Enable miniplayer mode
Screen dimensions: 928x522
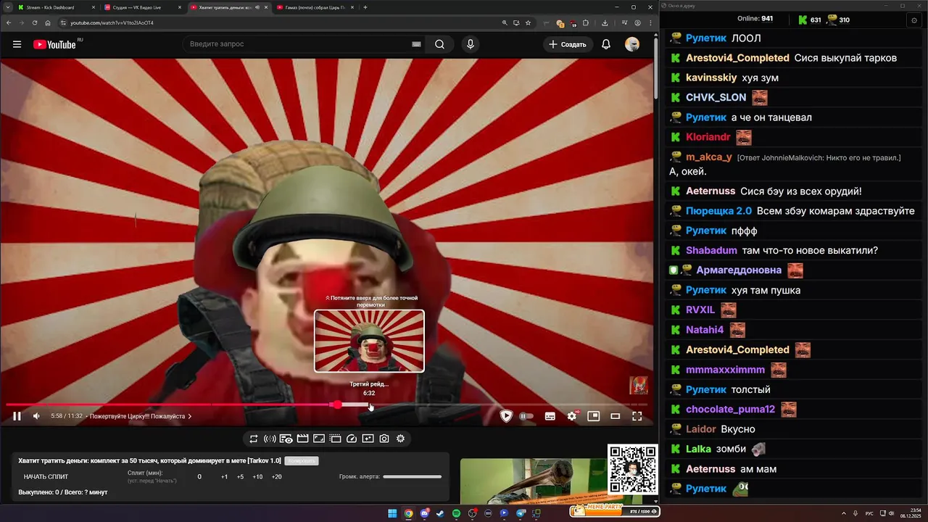coord(594,416)
